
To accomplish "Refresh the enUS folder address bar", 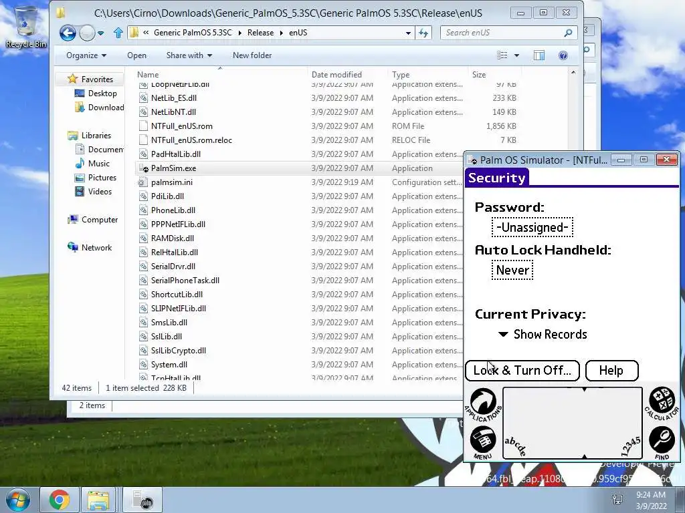I will pos(423,33).
